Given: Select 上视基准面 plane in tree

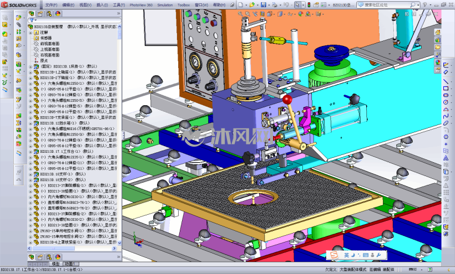Looking at the screenshot, I should [x=49, y=49].
